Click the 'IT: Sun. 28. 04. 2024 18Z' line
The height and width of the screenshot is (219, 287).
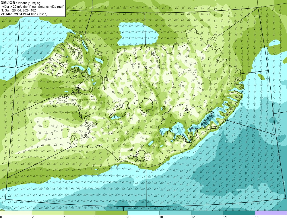[18, 10]
